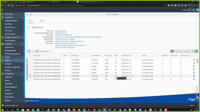Screen dimensions: 200x112
Task: Check the checkbox for the CallActivity_41 row
Action: tap(30, 63)
